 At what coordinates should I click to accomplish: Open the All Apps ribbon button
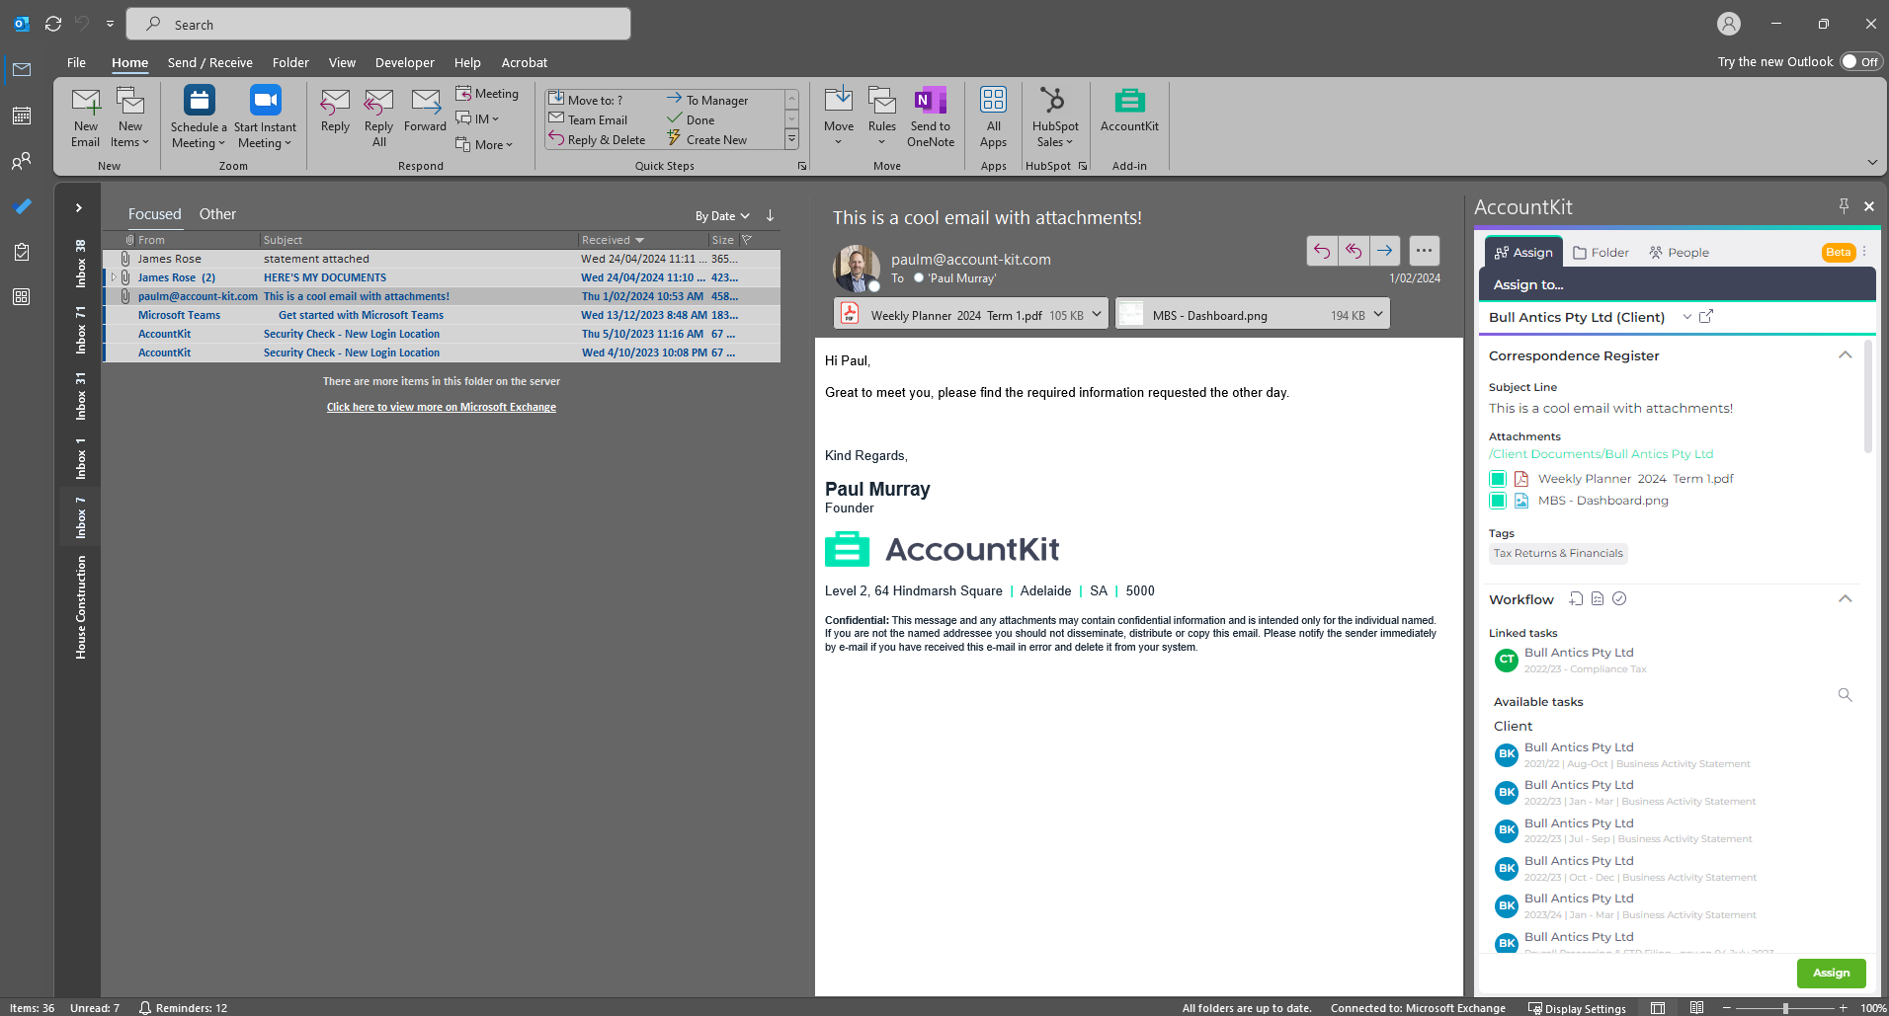coord(993,117)
